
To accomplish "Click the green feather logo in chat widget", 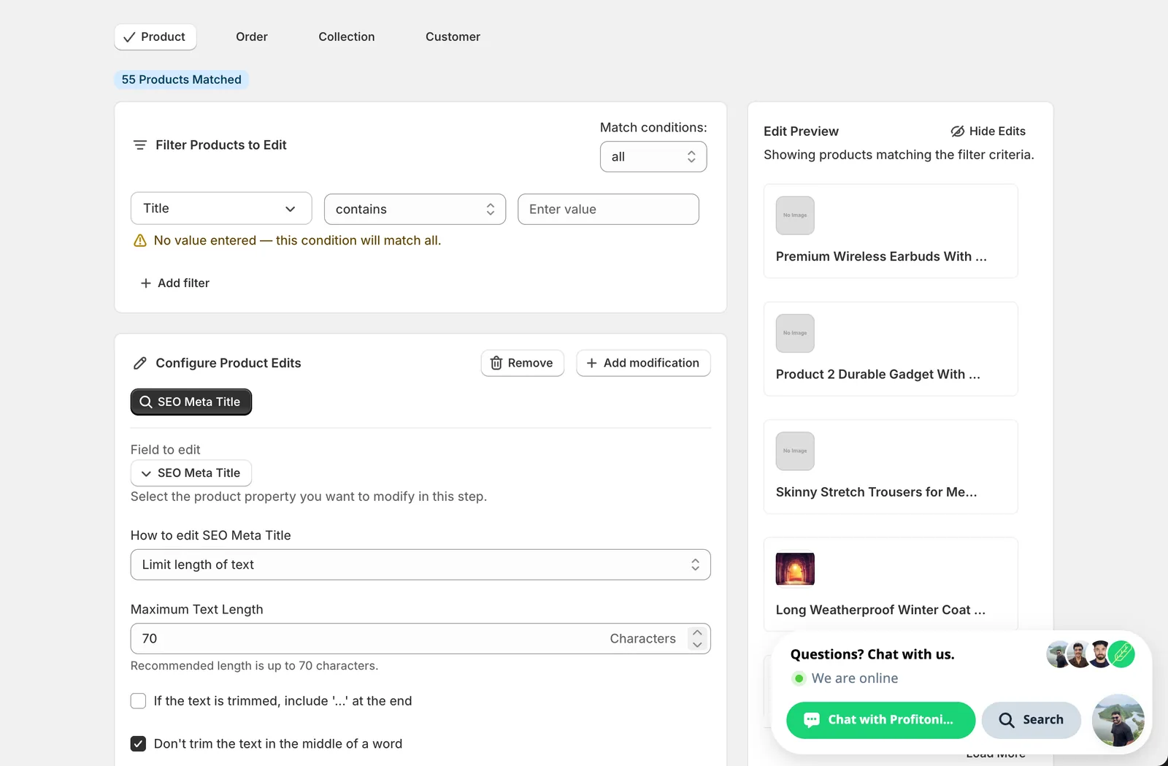I will pyautogui.click(x=1121, y=654).
